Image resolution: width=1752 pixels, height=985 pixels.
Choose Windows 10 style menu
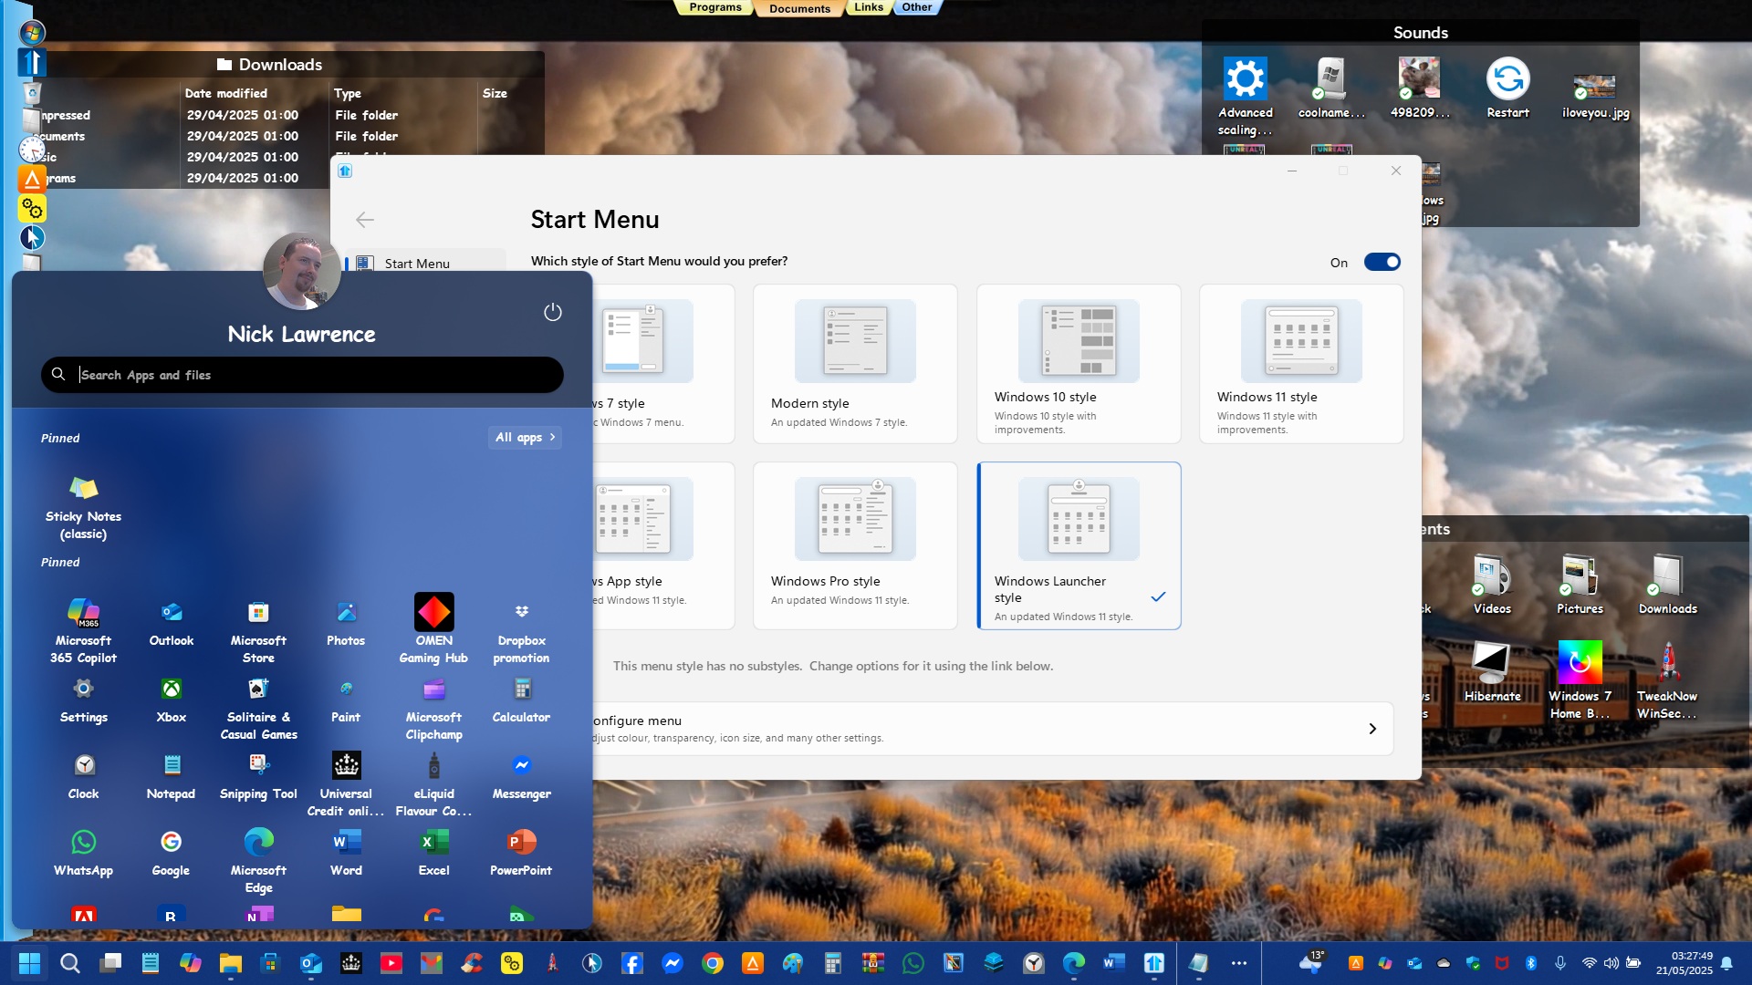1079,364
